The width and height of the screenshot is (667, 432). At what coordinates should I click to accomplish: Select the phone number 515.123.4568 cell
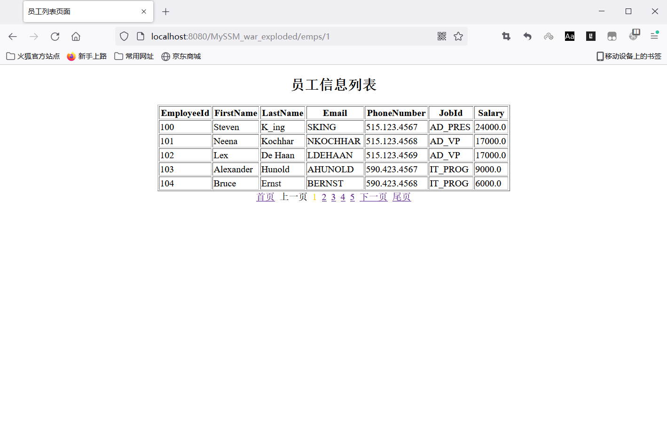pos(396,141)
